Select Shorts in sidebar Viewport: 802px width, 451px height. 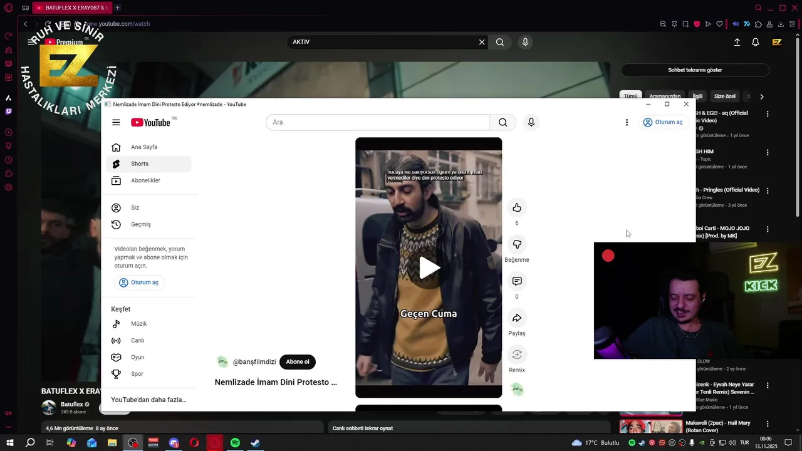tap(149, 163)
